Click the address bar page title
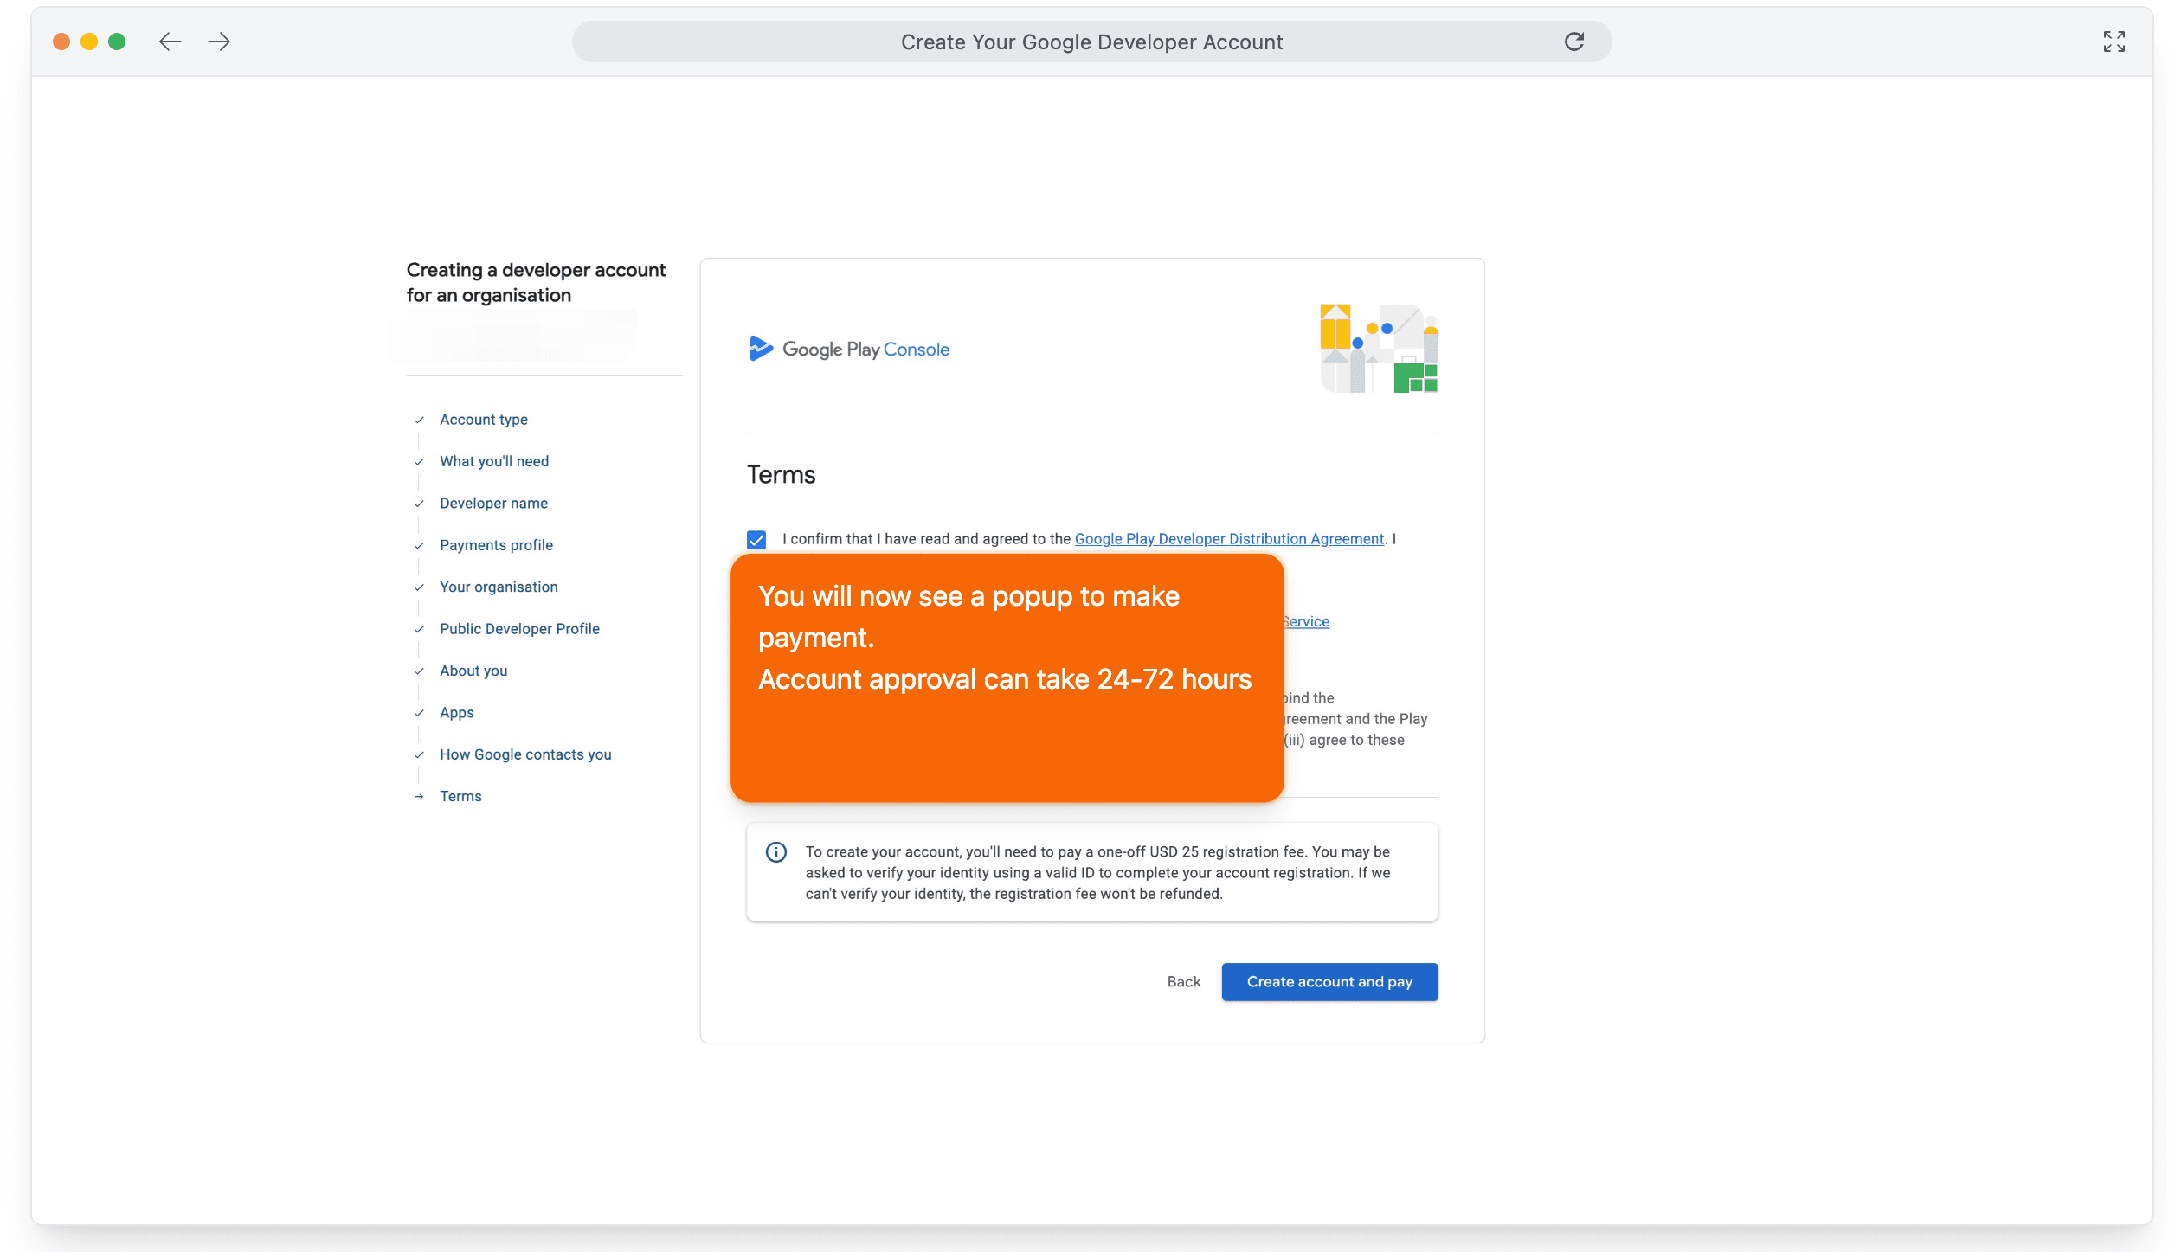 point(1091,42)
